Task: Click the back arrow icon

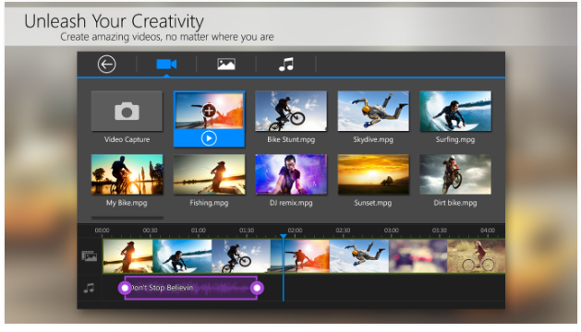Action: [x=107, y=64]
